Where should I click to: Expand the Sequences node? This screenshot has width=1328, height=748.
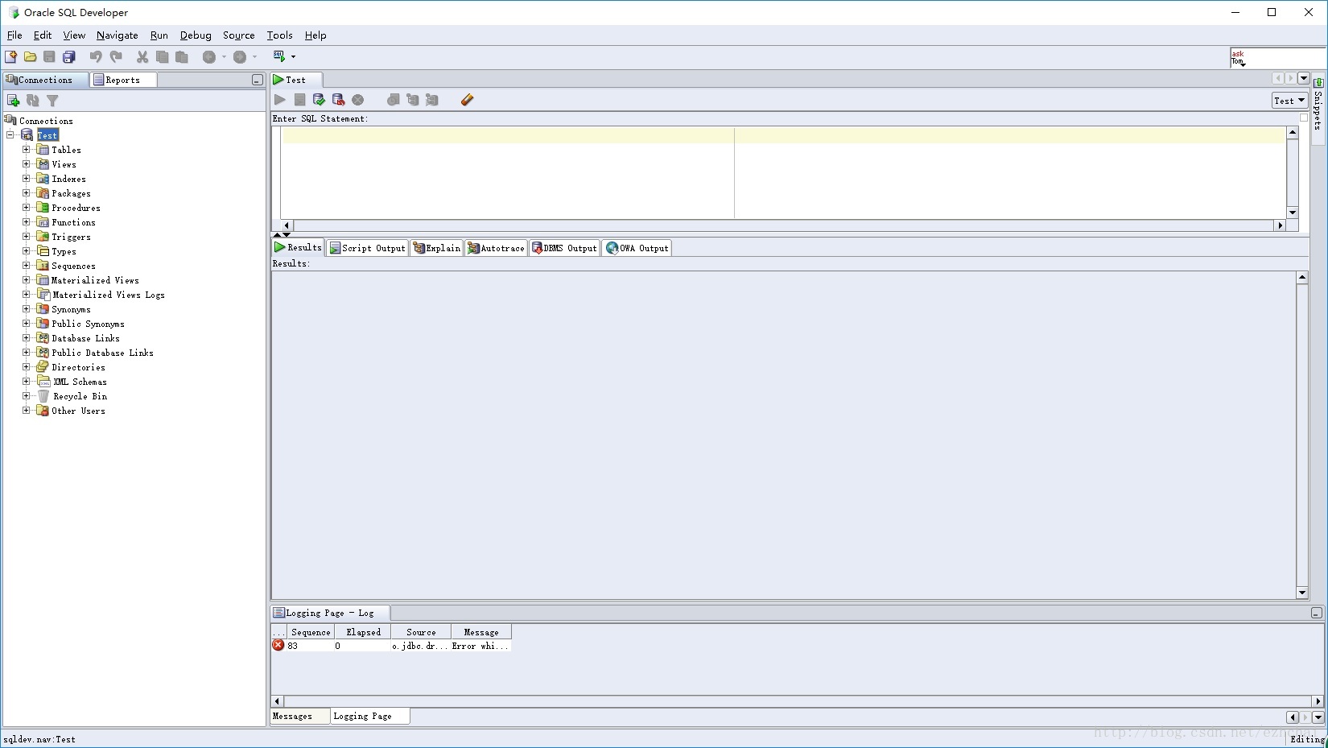26,266
